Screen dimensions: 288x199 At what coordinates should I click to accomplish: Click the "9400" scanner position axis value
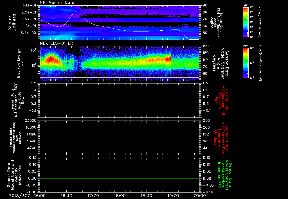32,141
